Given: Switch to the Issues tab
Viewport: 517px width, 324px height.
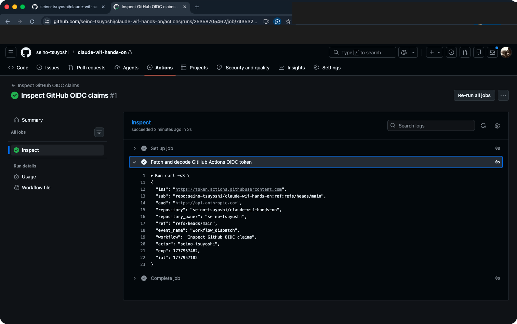Looking at the screenshot, I should point(48,68).
